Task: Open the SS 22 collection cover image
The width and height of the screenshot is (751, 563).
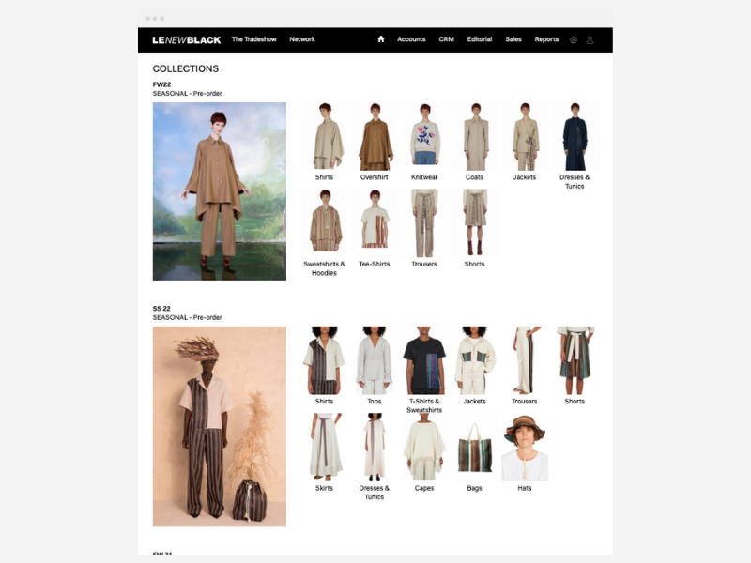Action: [220, 427]
